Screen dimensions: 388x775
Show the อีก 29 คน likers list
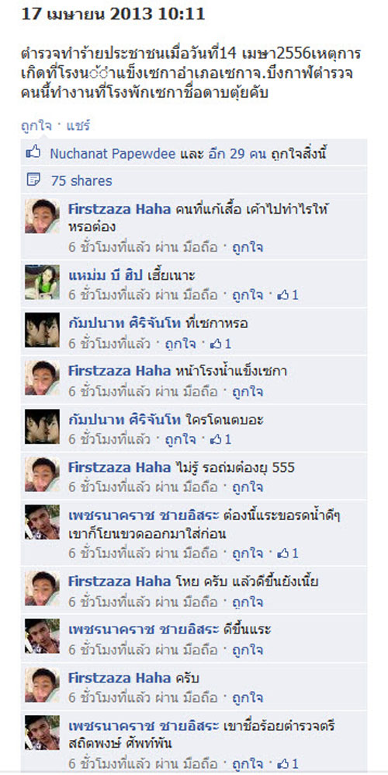point(237,154)
